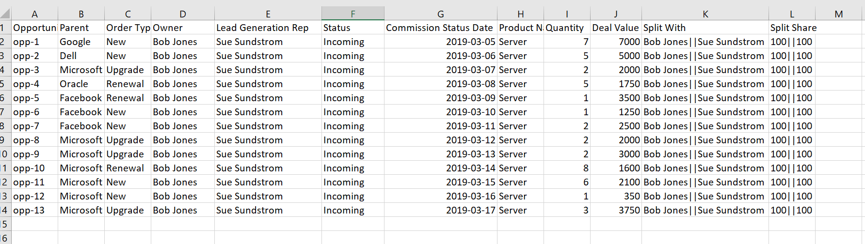Click the 'Lead Generation Rep' header cell
This screenshot has height=244, width=865.
pos(268,28)
